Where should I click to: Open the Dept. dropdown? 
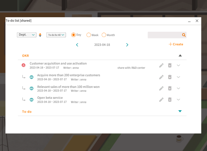[27, 35]
